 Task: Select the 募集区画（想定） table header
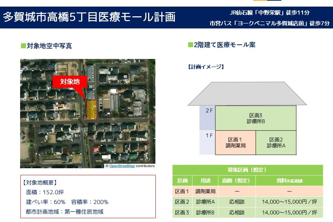(x=247, y=170)
